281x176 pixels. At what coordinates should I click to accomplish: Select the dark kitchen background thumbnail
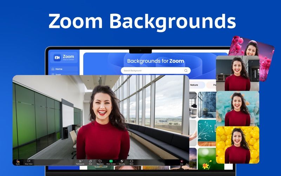[237, 73]
